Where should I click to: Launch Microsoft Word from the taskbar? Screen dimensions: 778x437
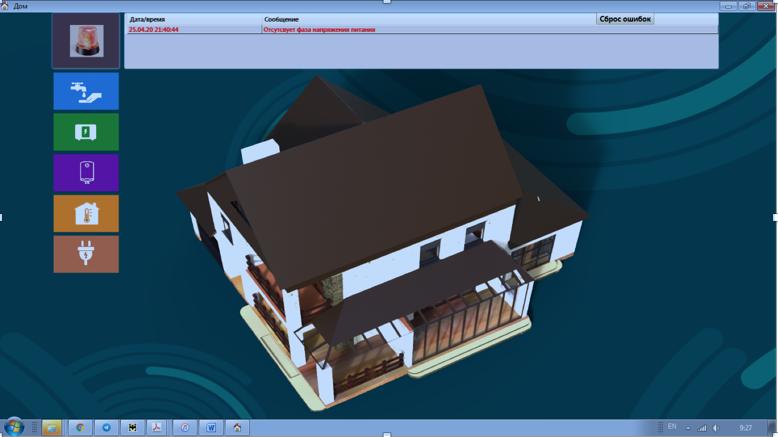[211, 427]
